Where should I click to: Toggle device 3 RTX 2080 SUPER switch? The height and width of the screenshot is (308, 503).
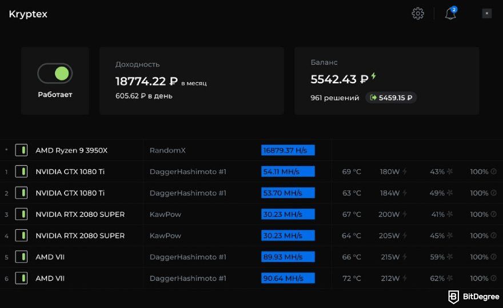tap(21, 214)
